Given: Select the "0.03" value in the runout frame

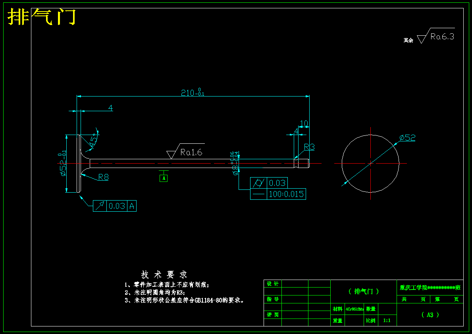Looking at the screenshot, I should pyautogui.click(x=117, y=206).
